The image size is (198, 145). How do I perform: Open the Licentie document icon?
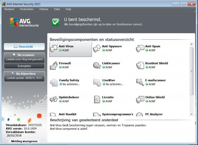pos(97,99)
